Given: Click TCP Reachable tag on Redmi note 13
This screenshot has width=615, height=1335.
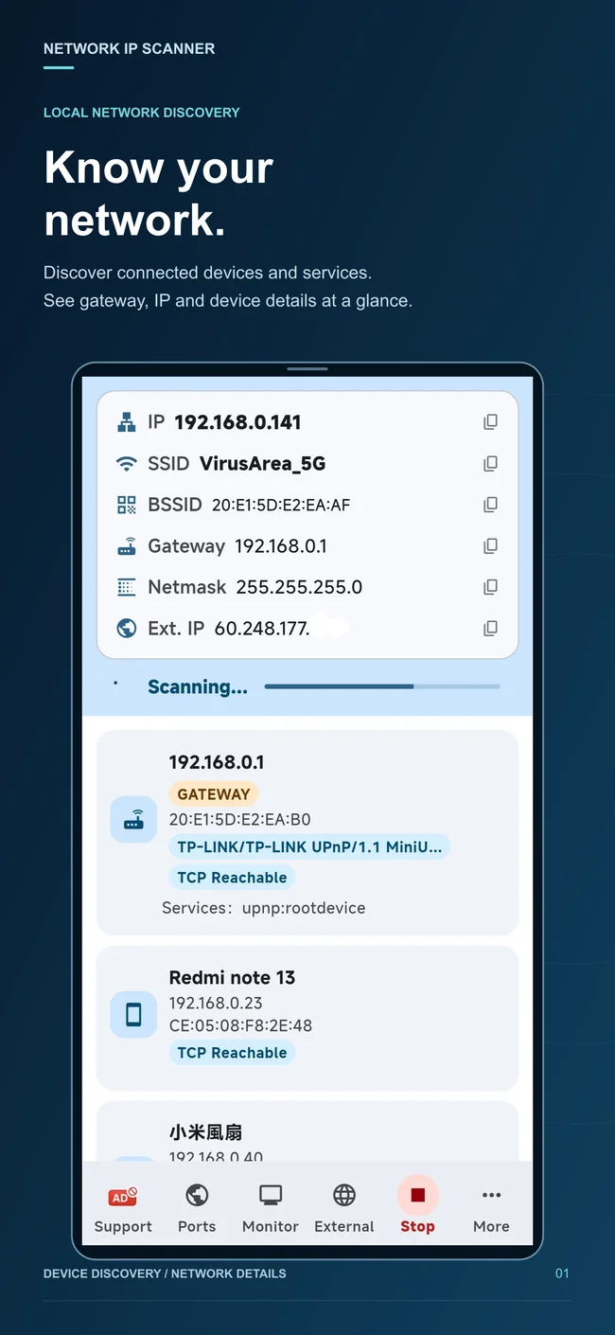Looking at the screenshot, I should (x=232, y=1053).
